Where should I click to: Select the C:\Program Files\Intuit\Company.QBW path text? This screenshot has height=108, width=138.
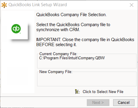72,58
